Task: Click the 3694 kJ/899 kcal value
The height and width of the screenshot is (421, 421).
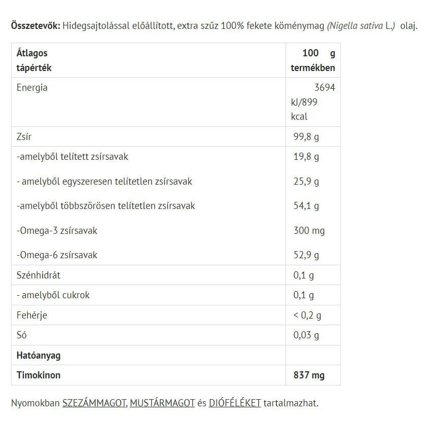Action: point(313,102)
